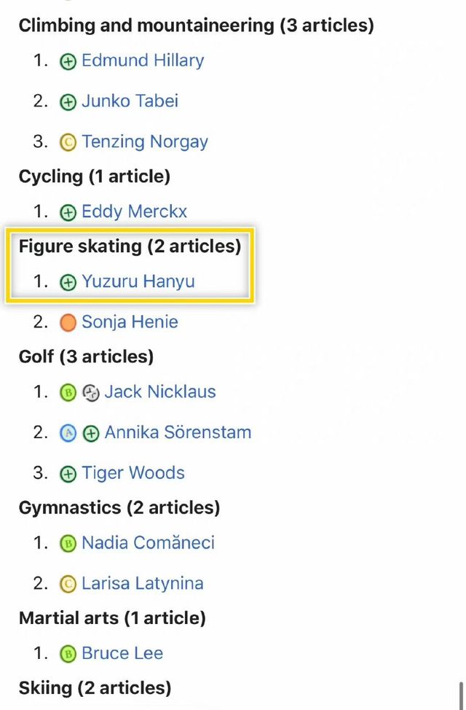Go to the Tiger Woods article
Image resolution: width=466 pixels, height=710 pixels.
click(x=133, y=473)
